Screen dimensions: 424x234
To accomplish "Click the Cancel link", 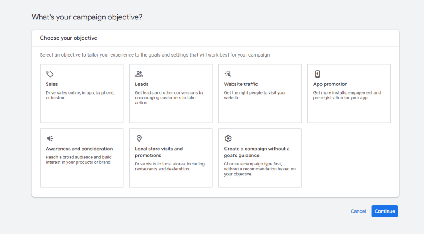I will point(358,211).
